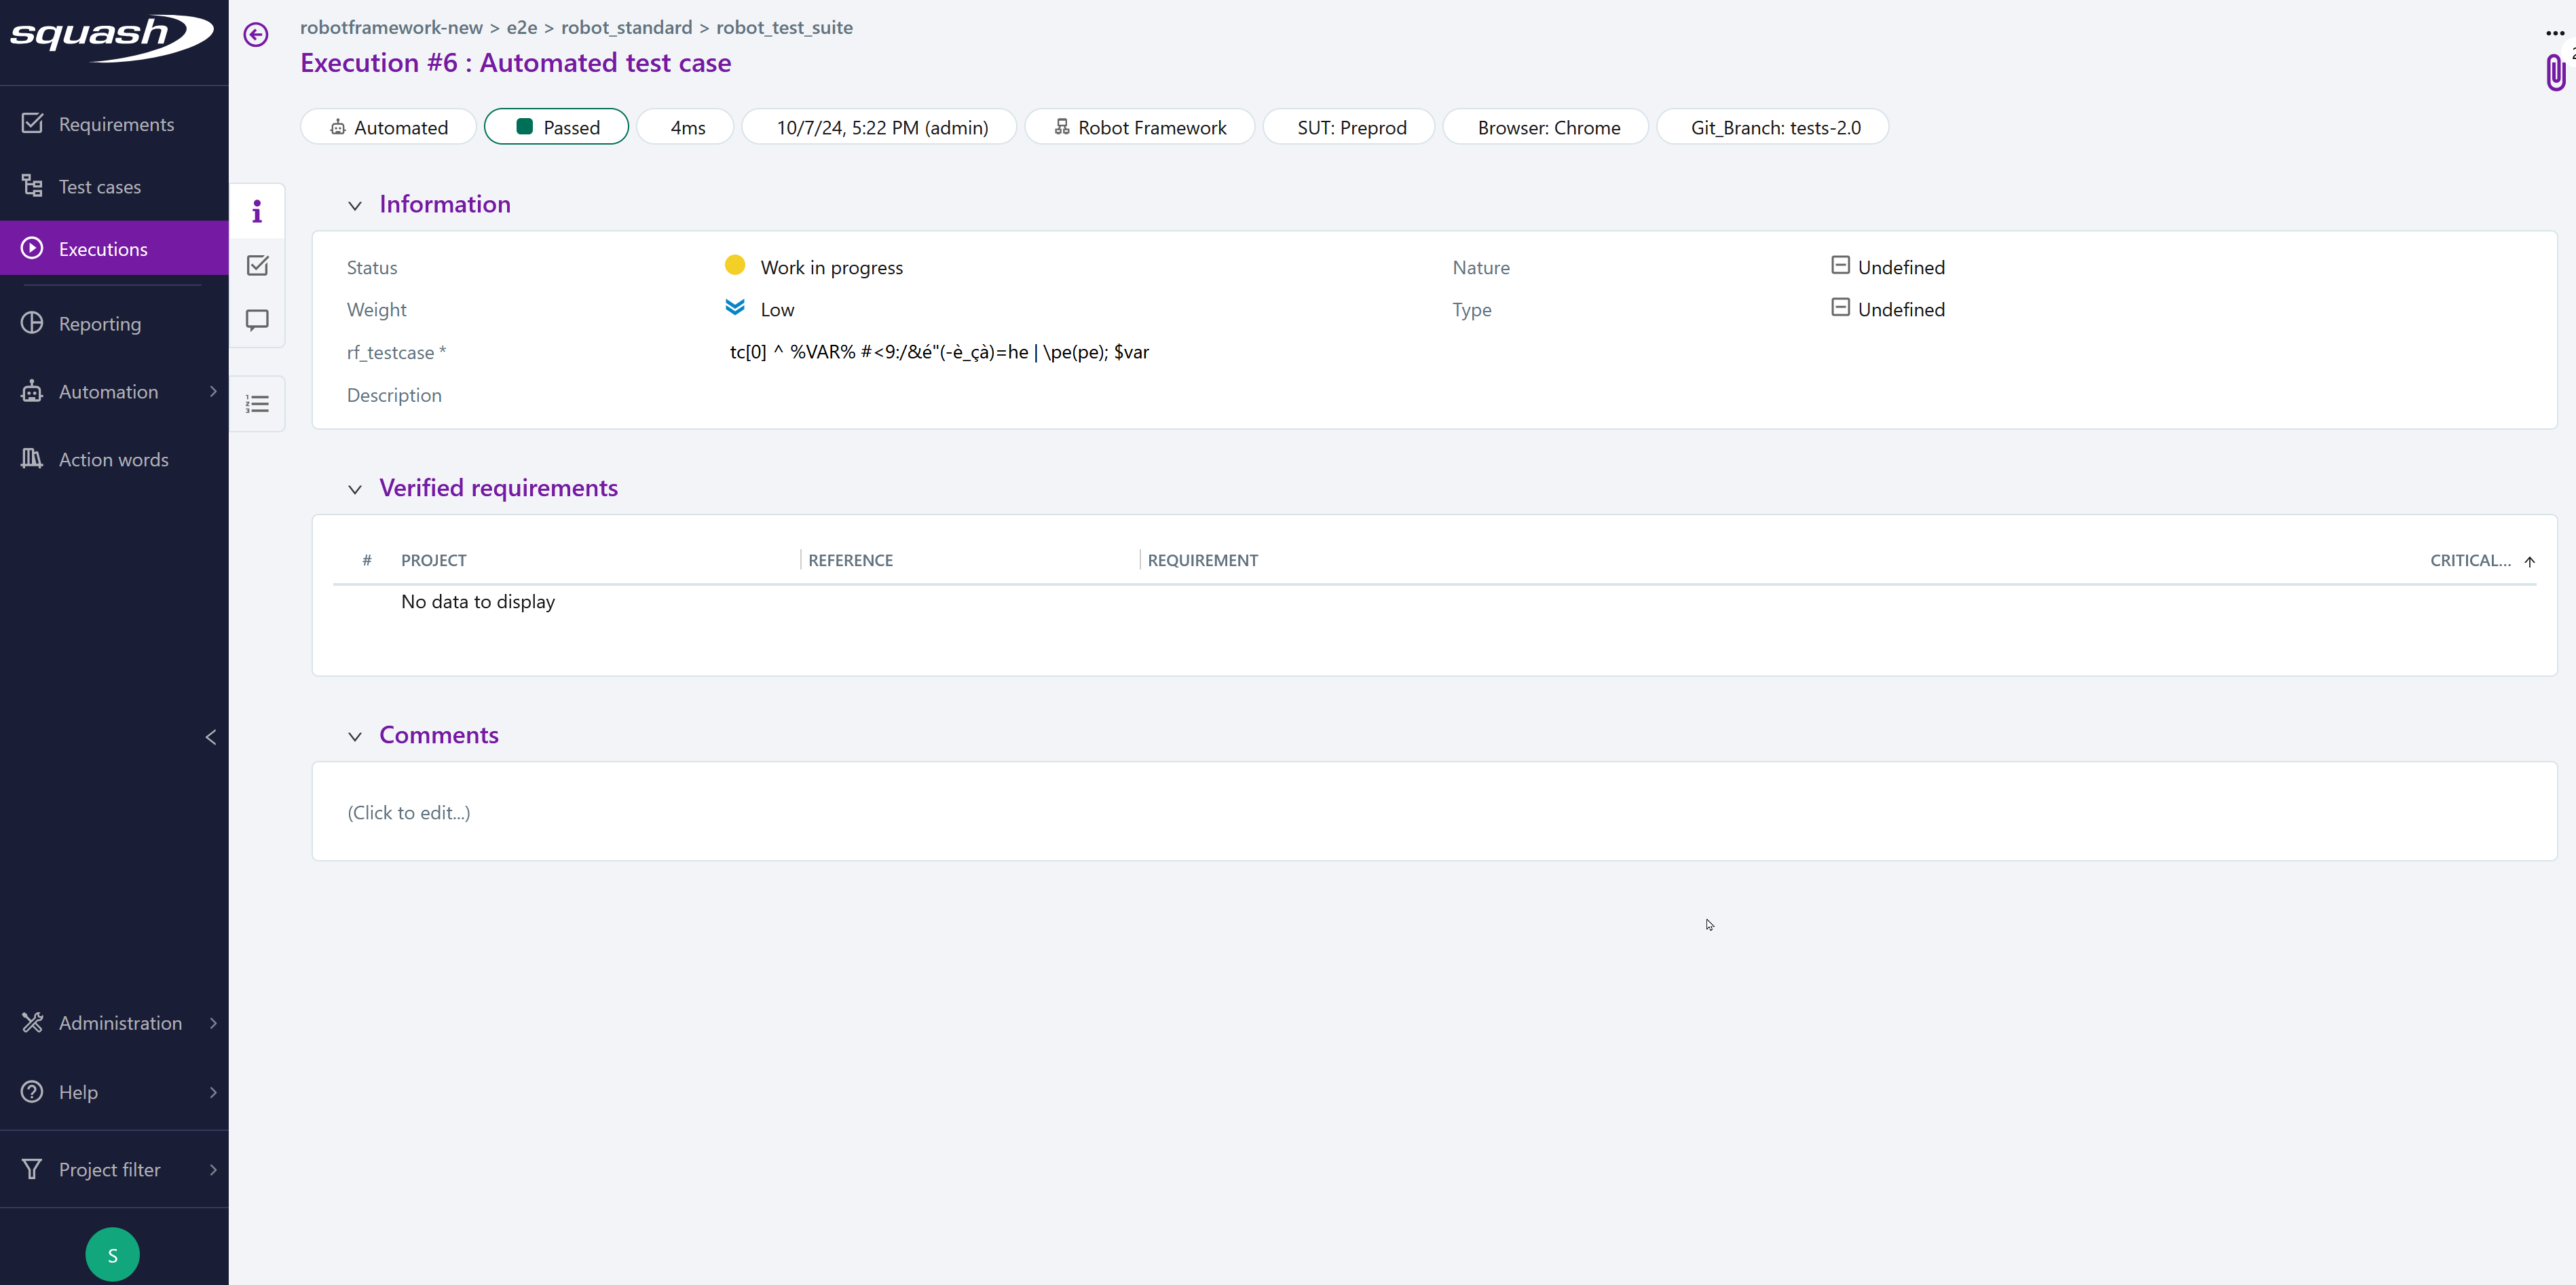Image resolution: width=2576 pixels, height=1285 pixels.
Task: Collapse the Comments section
Action: (355, 736)
